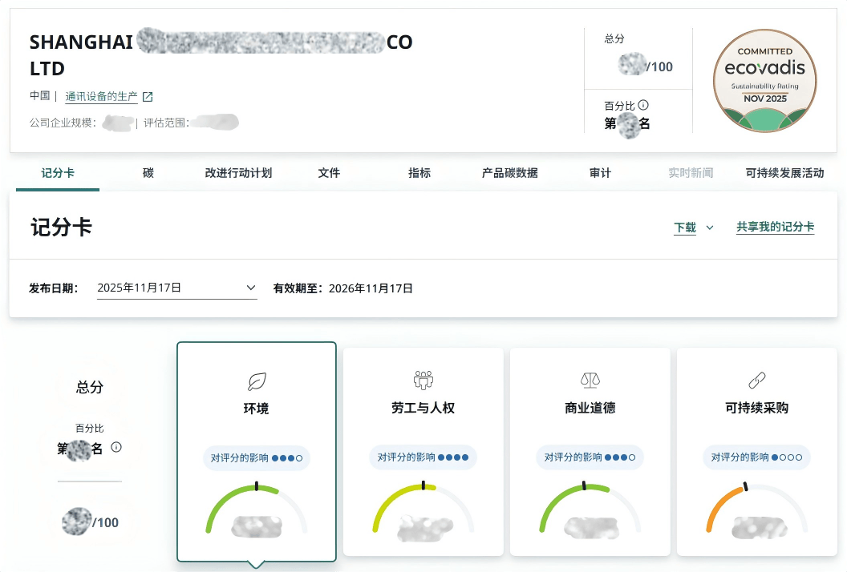Open the 改进行动计划 tab
This screenshot has height=572, width=847.
(238, 173)
